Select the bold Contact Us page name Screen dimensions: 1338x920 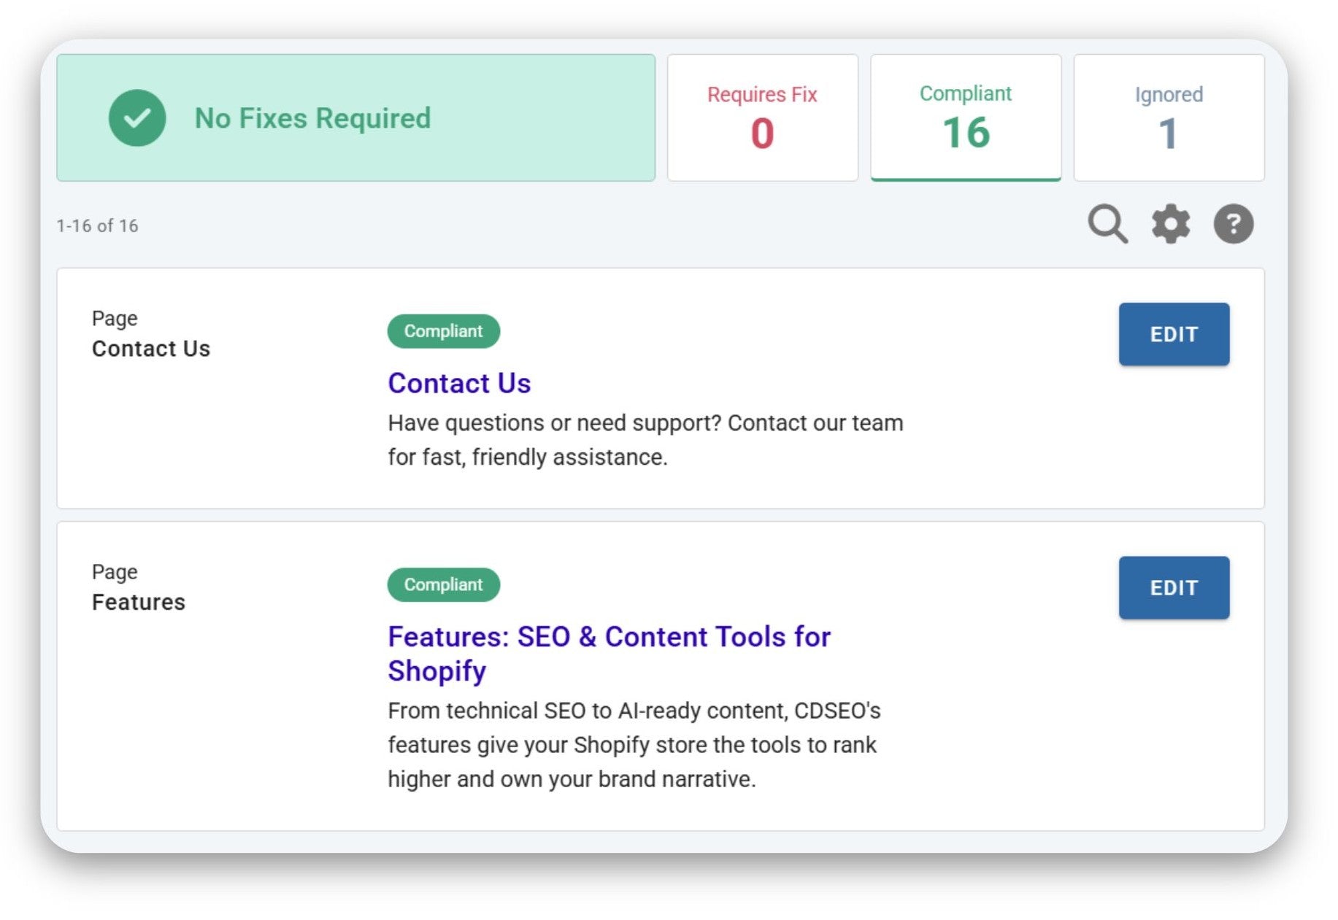click(151, 349)
